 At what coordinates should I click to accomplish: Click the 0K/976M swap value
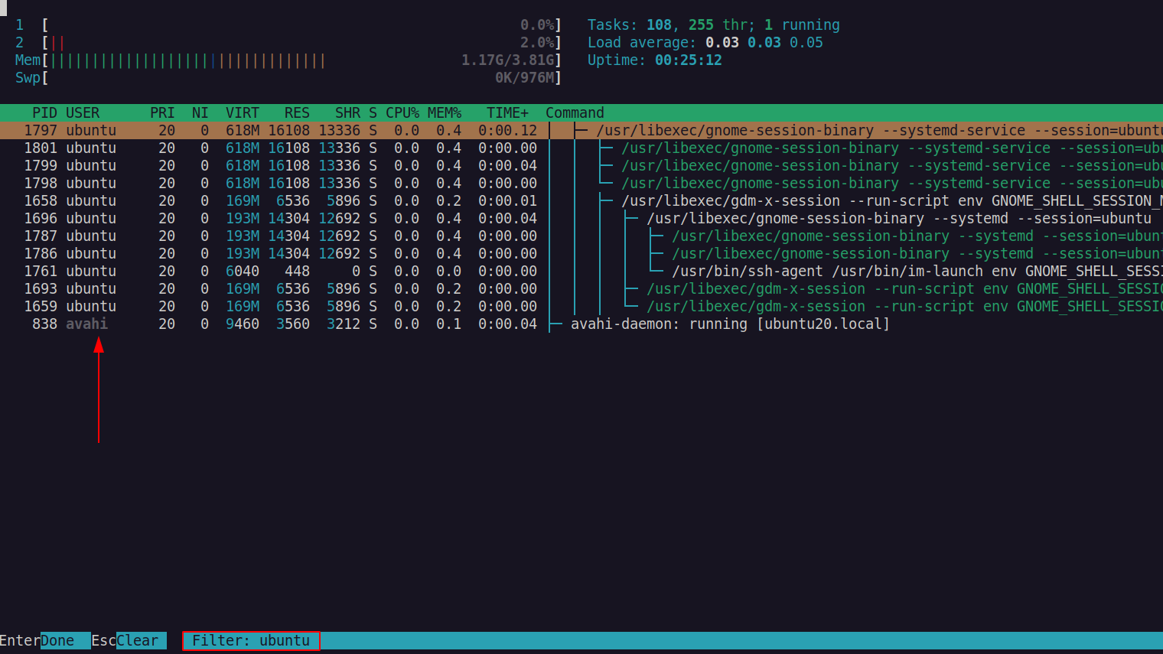(x=524, y=78)
